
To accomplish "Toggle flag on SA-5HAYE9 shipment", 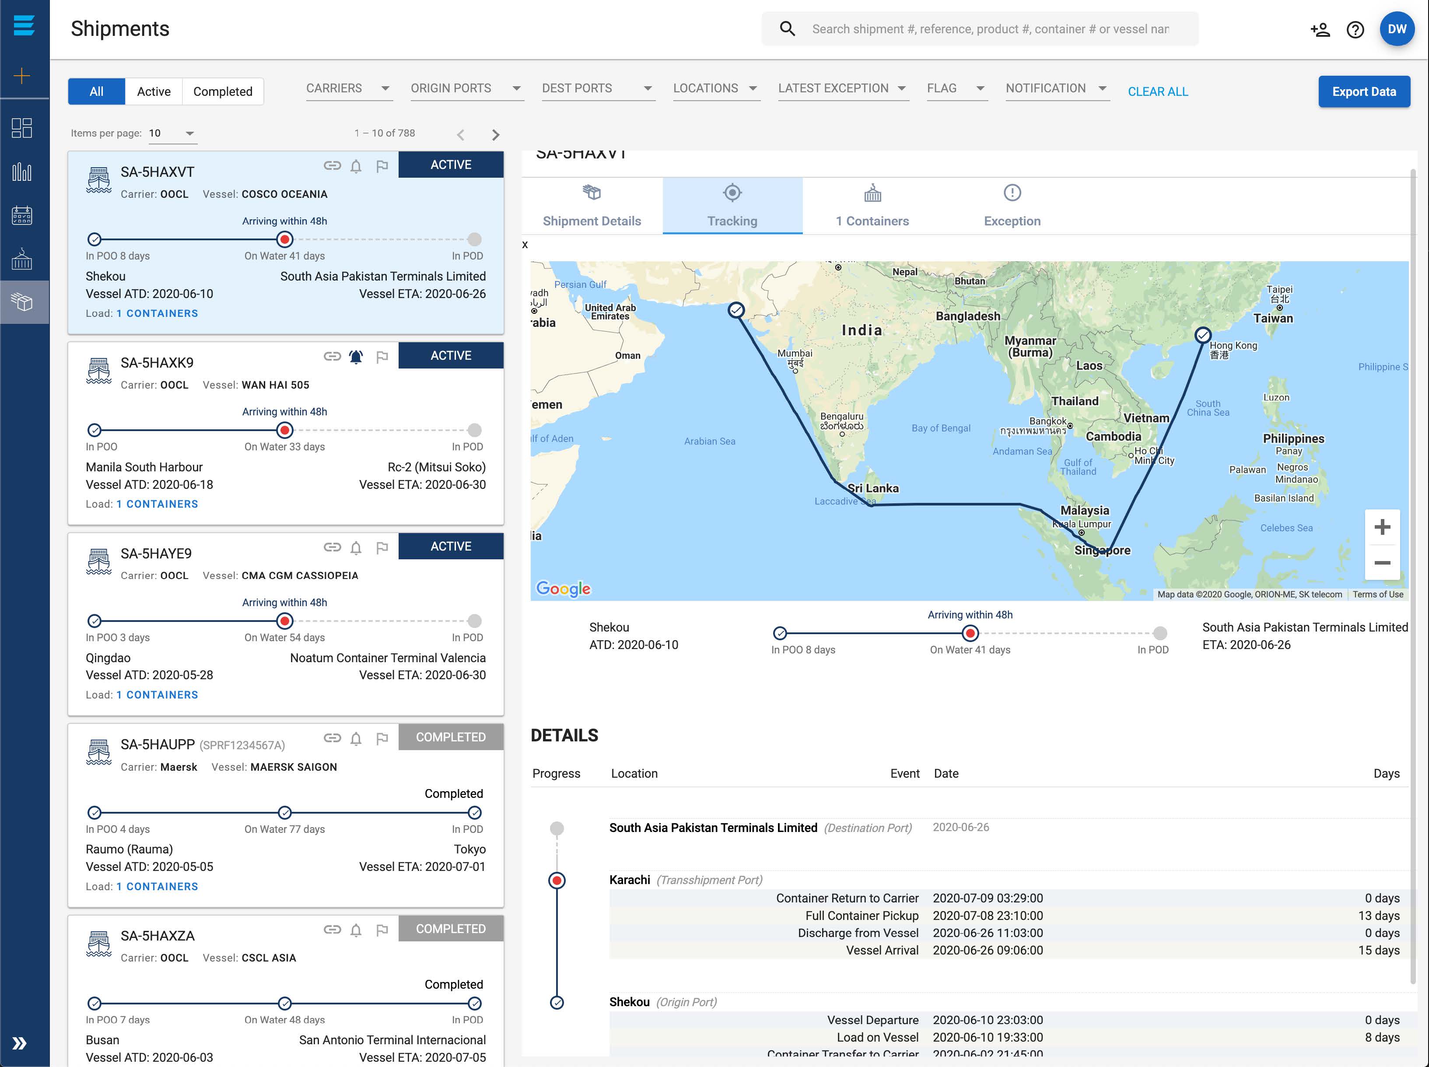I will pyautogui.click(x=382, y=548).
